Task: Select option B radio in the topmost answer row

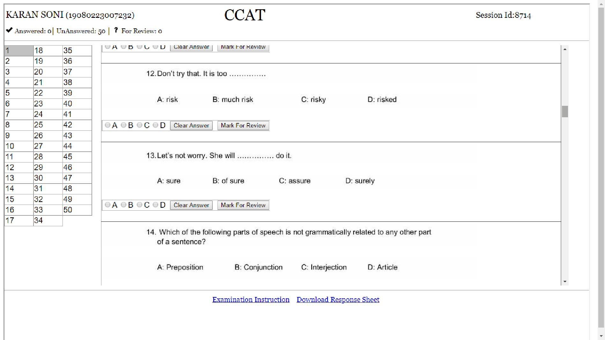Action: point(123,46)
